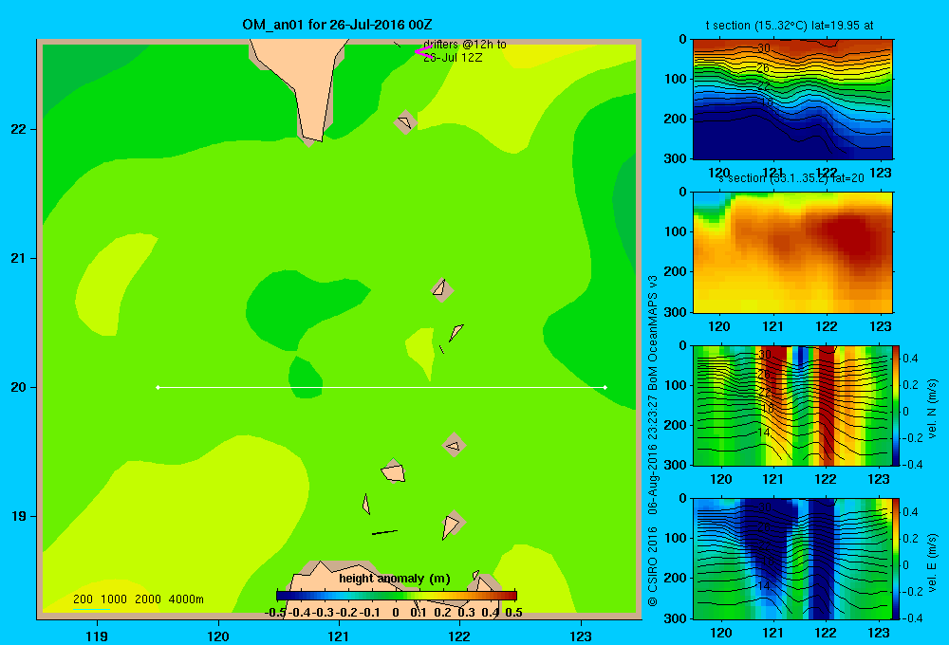The width and height of the screenshot is (949, 645).
Task: Click the height anomaly color bar
Action: [397, 596]
